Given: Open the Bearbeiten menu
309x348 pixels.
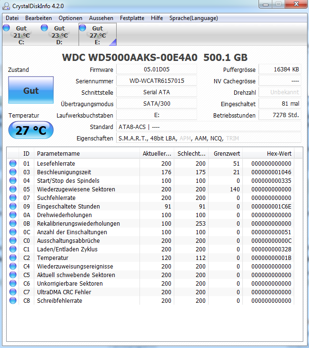Looking at the screenshot, I should [39, 18].
